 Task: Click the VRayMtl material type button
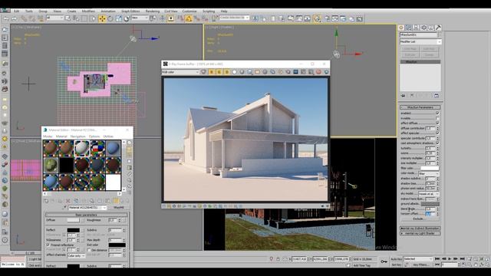[119, 208]
